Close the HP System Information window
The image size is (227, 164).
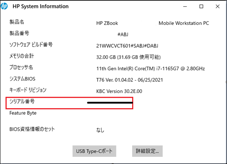click(217, 6)
